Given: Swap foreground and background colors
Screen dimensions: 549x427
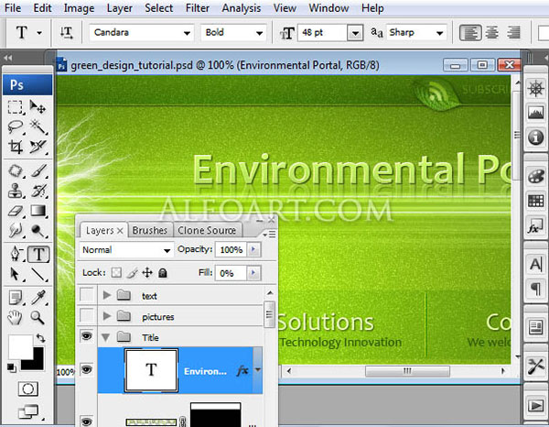Looking at the screenshot, I should click(41, 338).
